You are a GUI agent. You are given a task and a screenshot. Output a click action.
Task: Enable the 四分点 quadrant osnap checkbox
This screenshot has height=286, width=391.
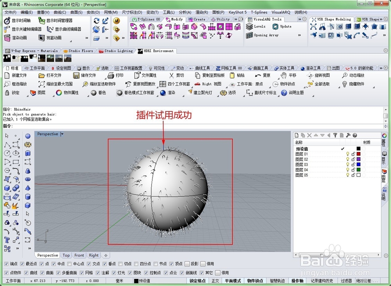(136, 264)
